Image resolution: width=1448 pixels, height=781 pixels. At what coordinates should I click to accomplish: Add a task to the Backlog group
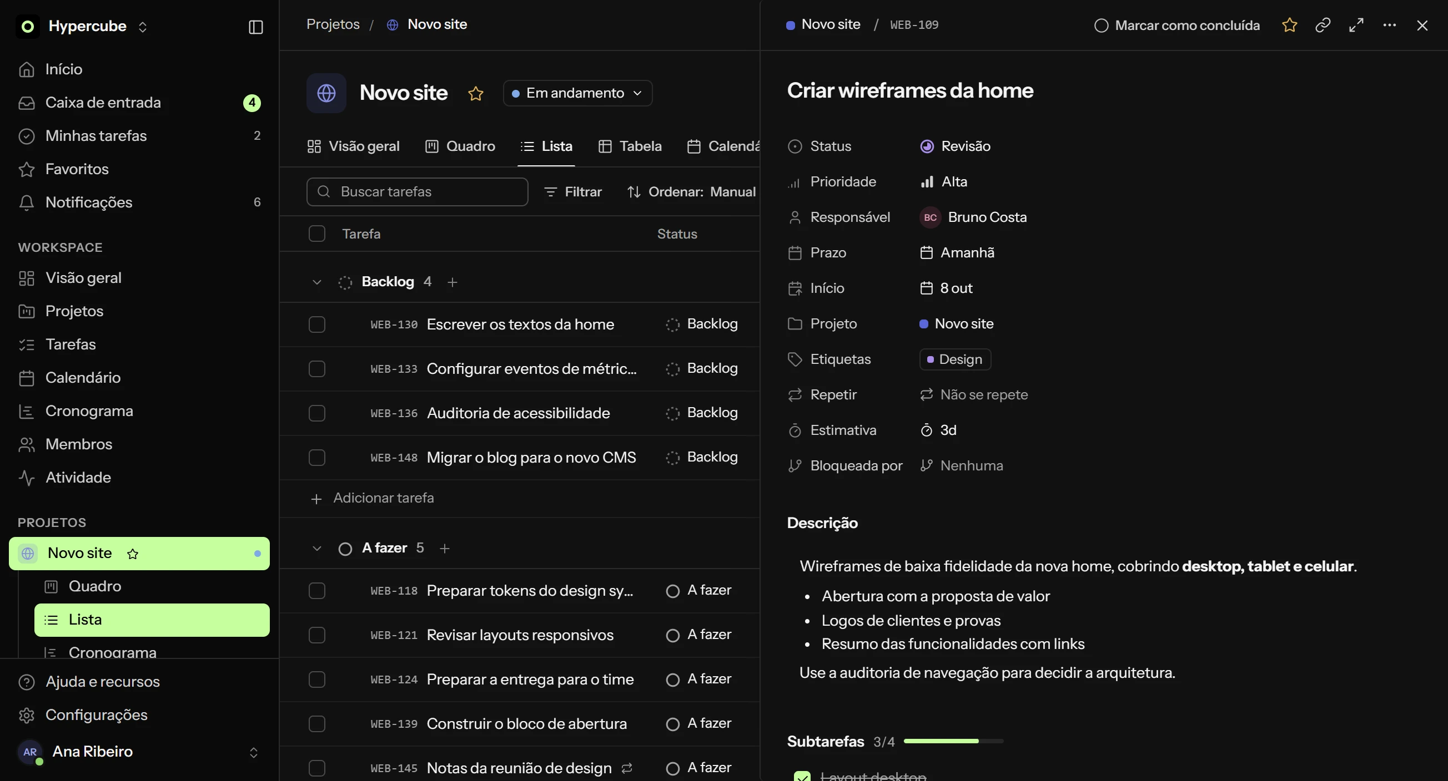[452, 282]
